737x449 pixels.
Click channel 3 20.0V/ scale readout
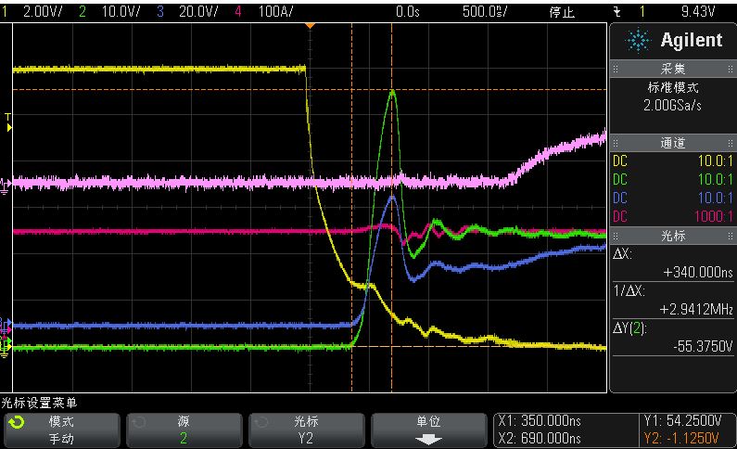[x=198, y=11]
